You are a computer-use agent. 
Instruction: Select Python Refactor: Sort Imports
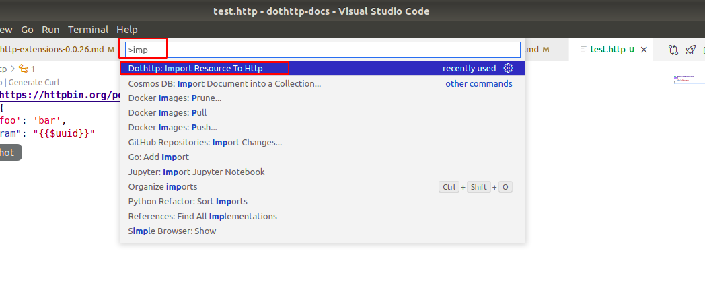(322, 202)
